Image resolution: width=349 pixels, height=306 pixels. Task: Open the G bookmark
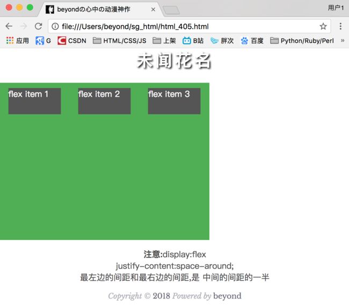point(43,41)
